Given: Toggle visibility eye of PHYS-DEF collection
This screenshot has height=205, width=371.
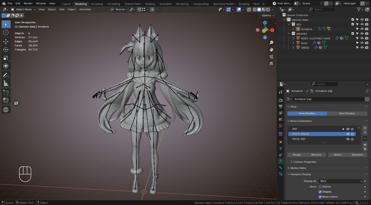Looking at the screenshot, I should tap(348, 139).
